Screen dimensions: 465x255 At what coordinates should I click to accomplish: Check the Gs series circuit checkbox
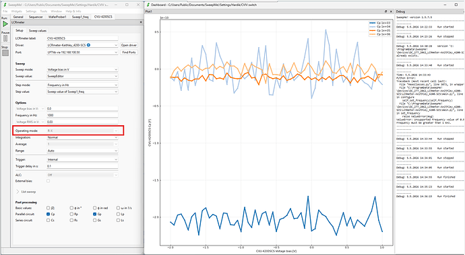click(x=94, y=220)
